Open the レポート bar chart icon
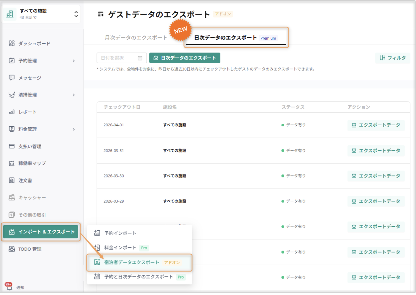 [x=12, y=112]
